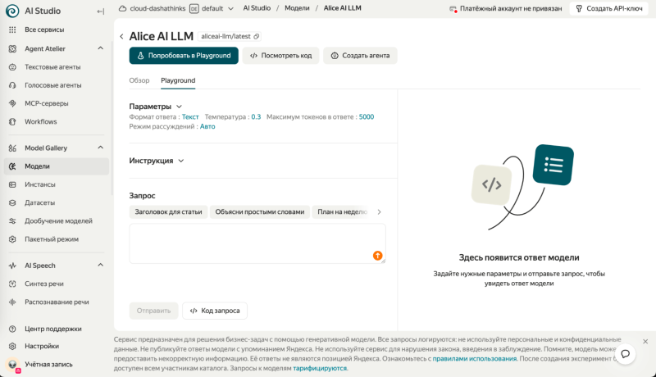Change the Формат ответа value Текст

point(190,117)
